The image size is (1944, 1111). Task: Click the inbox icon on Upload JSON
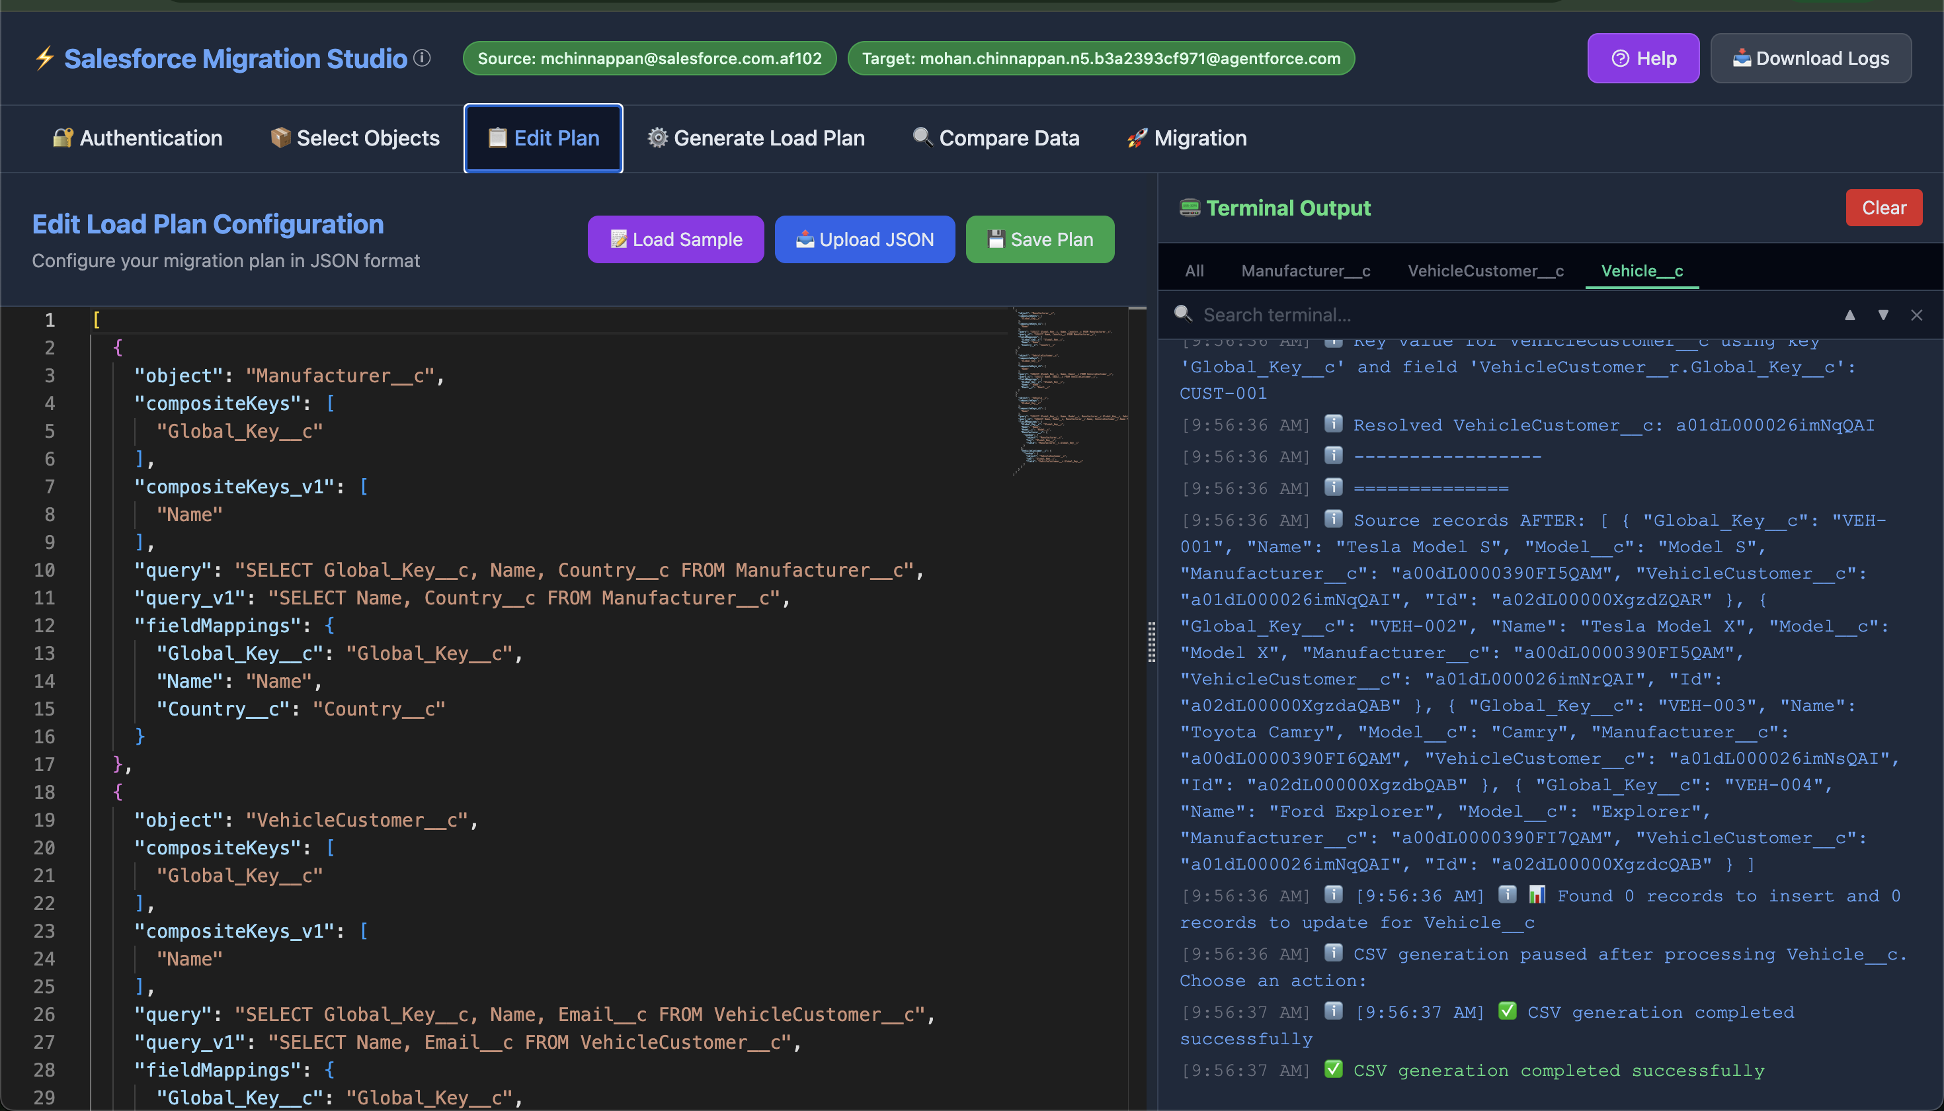coord(805,239)
